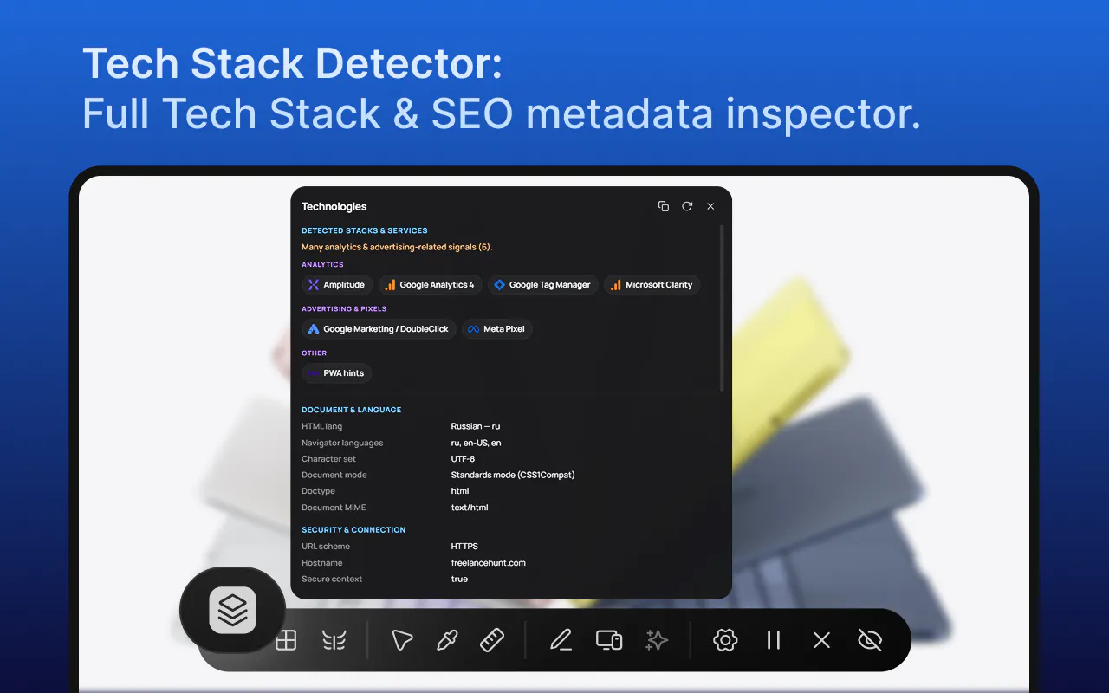Screen dimensions: 1109x693
Task: Click the freelancehunt.com hostname value
Action: [489, 563]
